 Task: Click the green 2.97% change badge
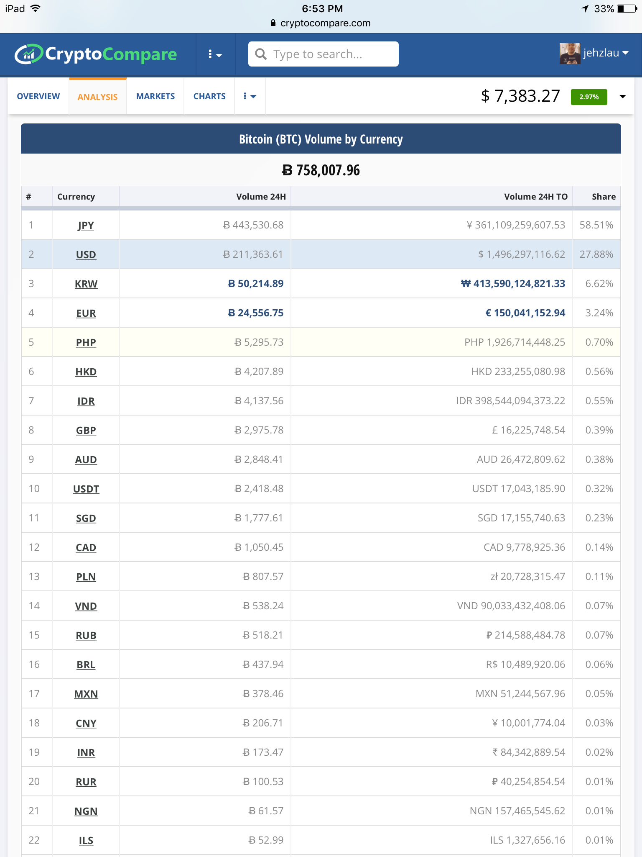(588, 97)
